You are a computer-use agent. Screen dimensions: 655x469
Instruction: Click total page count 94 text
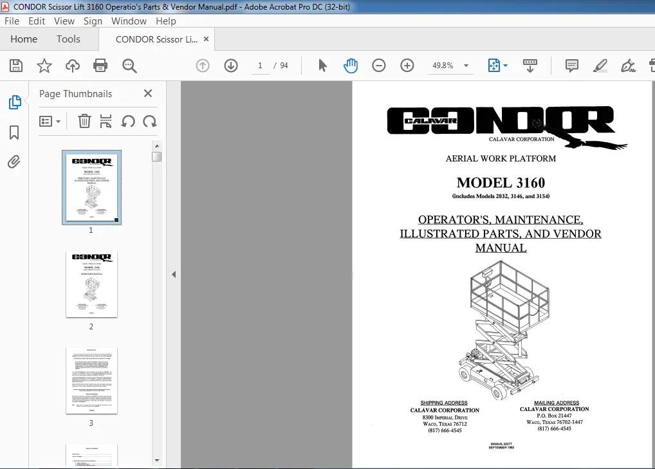[284, 66]
